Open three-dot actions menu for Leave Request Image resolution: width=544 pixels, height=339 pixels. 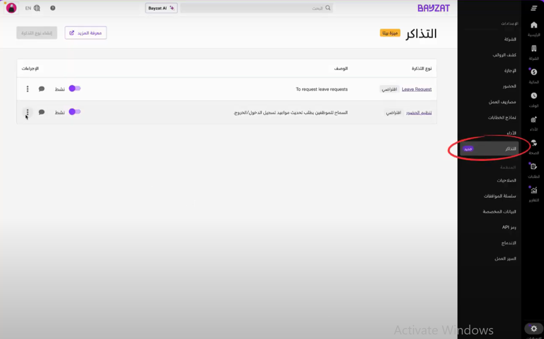(x=28, y=89)
